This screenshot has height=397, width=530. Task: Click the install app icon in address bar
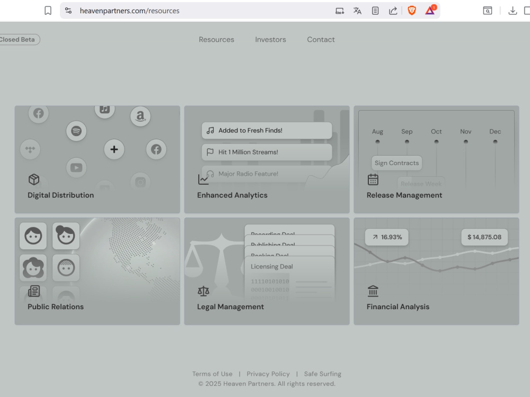[340, 11]
